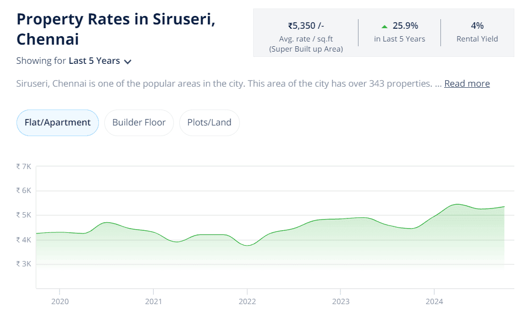Screen dimensions: 525x319
Task: Click the 2023 x-axis label
Action: pyautogui.click(x=340, y=301)
